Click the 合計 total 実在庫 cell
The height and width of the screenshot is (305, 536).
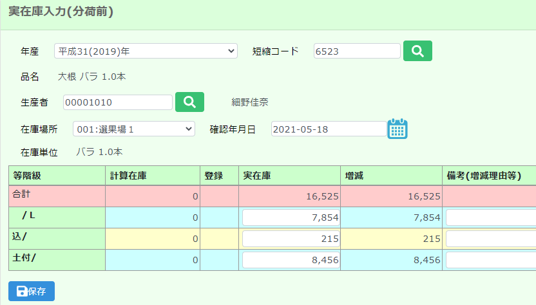(290, 196)
